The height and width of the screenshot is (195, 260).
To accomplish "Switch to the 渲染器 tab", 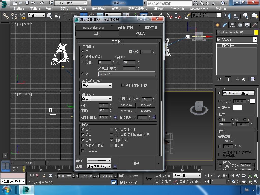I will point(140,33).
